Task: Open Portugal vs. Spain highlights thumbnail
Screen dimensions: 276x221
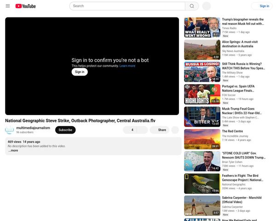Action: [202, 94]
